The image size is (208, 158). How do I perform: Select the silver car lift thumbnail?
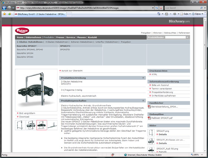31,125
